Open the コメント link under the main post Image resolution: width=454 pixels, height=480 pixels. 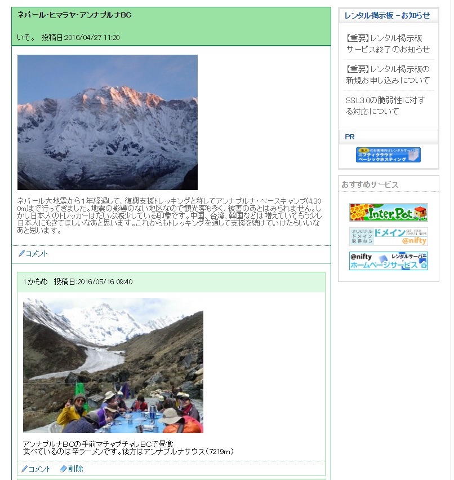coord(37,253)
